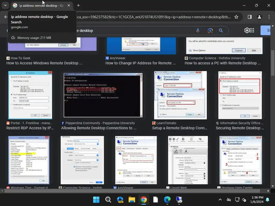The width and height of the screenshot is (275, 206).
Task: Open Securing Remote Desktop result
Action: click(x=240, y=128)
